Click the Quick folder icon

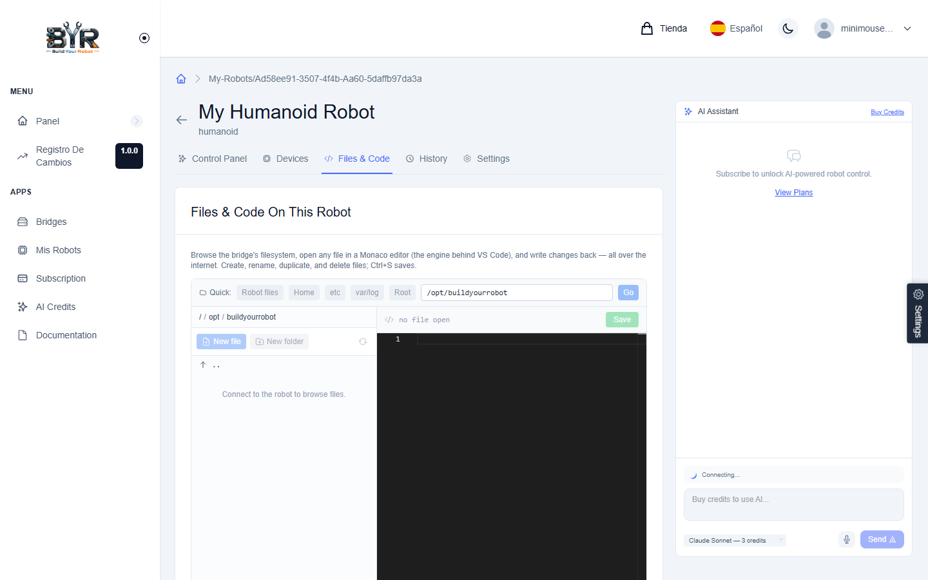[x=203, y=293]
